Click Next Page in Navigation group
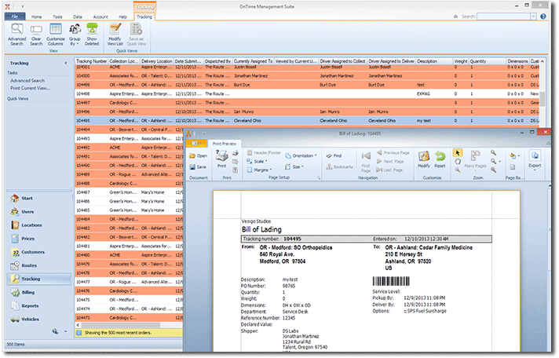Viewport: 559px width, 358px height. [390, 162]
